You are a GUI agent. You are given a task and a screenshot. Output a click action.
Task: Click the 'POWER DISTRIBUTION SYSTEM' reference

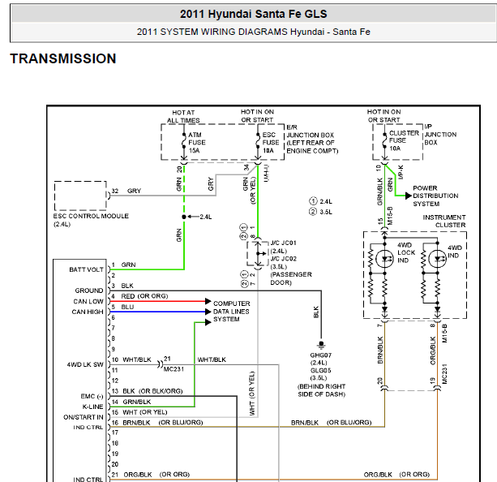[435, 196]
